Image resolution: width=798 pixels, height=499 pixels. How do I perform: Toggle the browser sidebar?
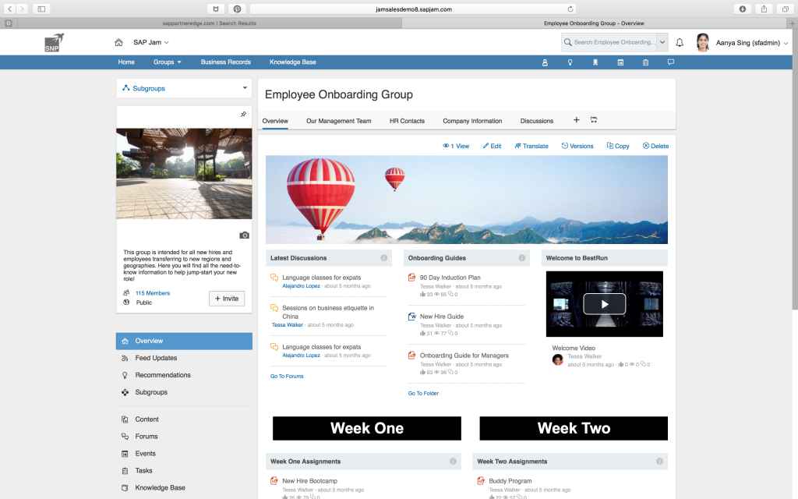click(42, 9)
